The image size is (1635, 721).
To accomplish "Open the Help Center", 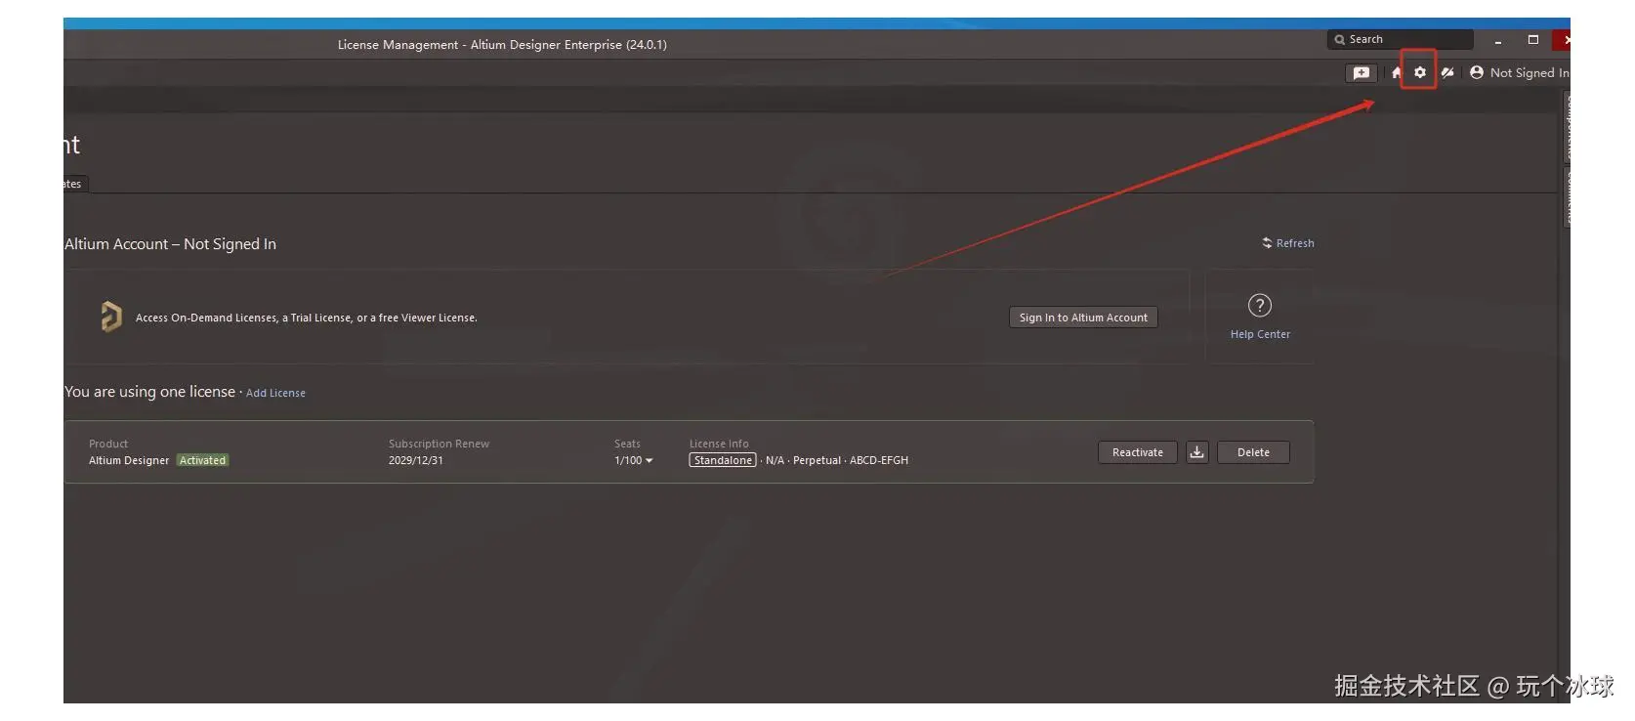I will coord(1260,317).
